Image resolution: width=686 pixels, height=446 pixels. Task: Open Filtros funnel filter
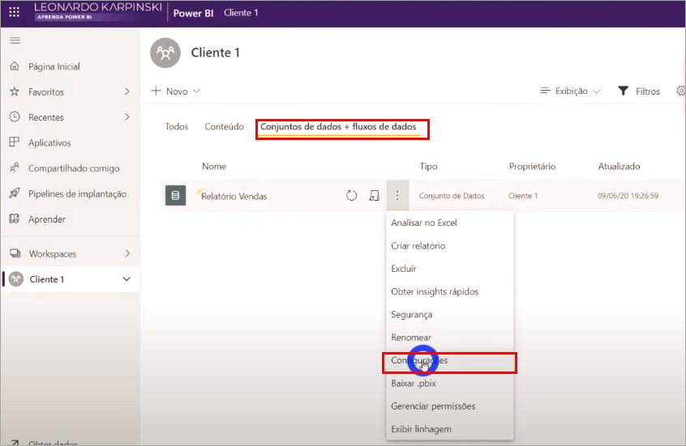click(639, 91)
